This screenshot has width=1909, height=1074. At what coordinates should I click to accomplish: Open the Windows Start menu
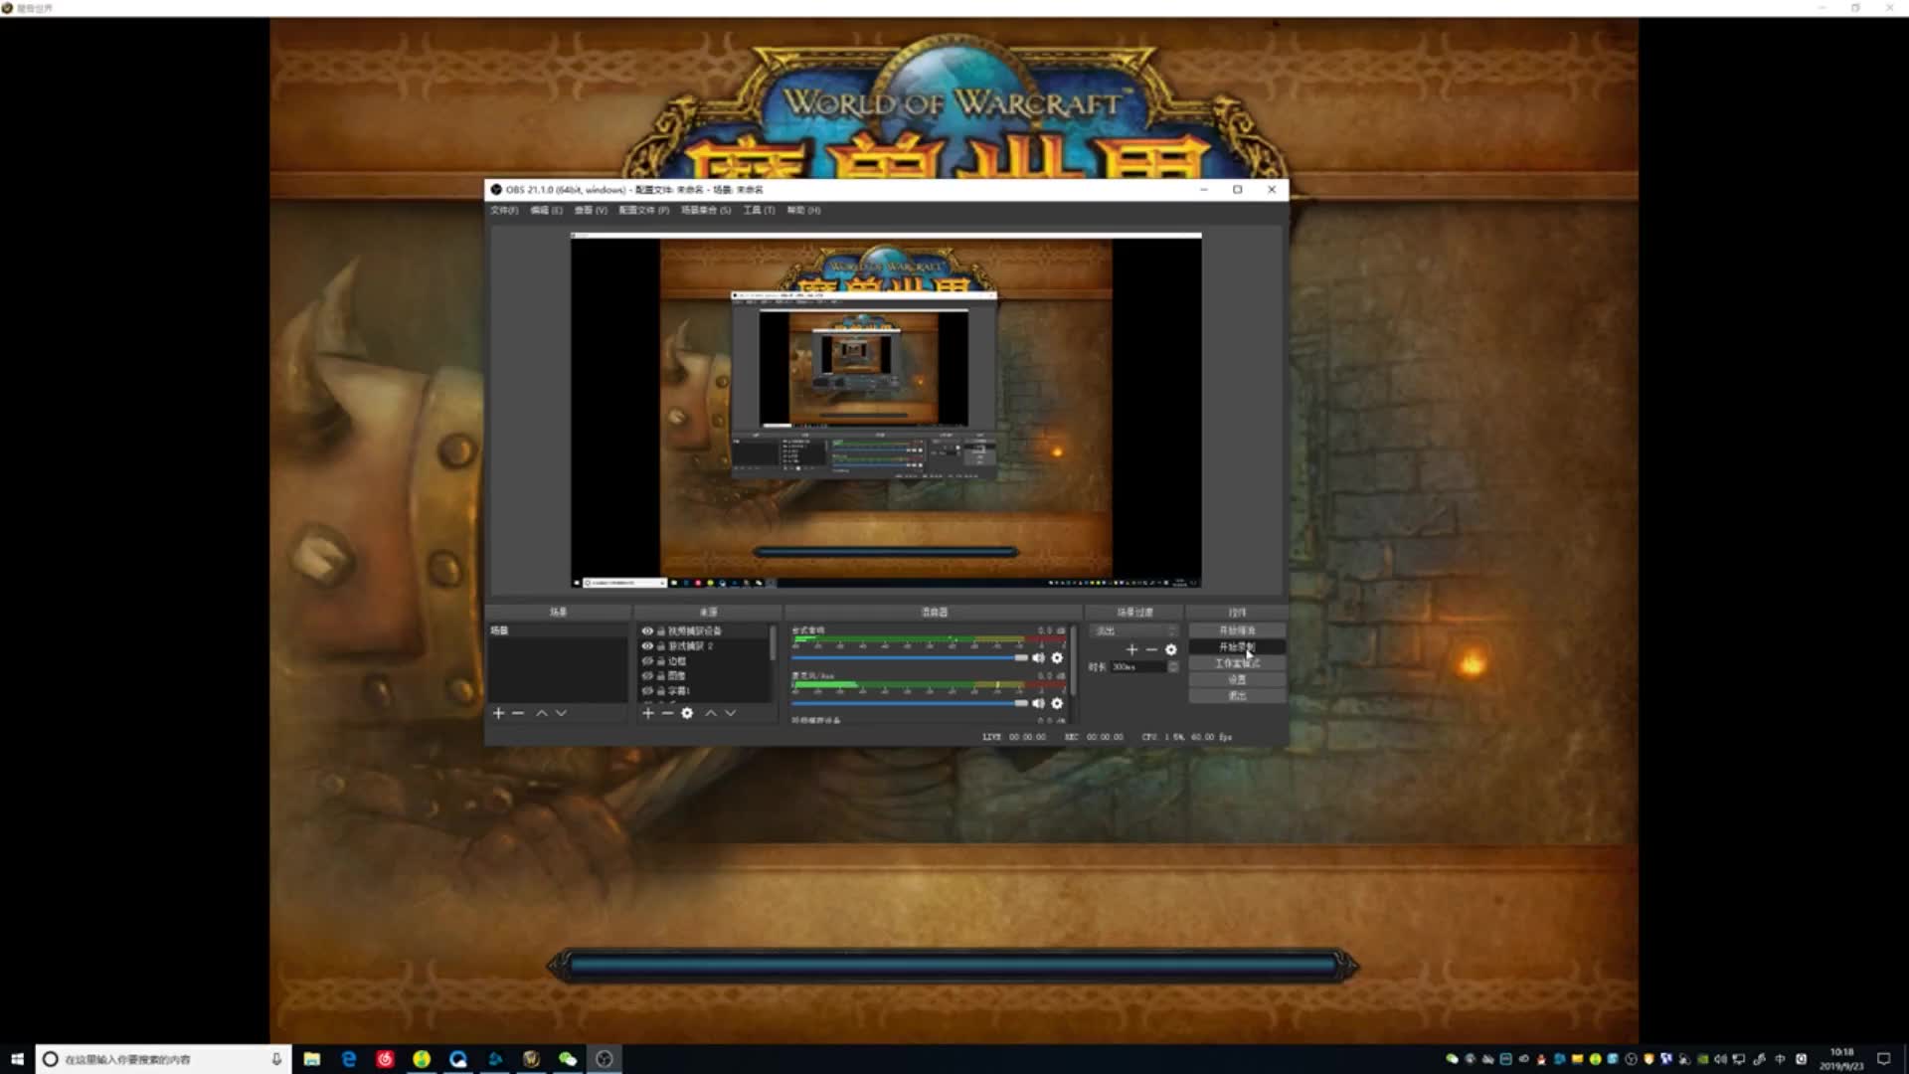(17, 1059)
